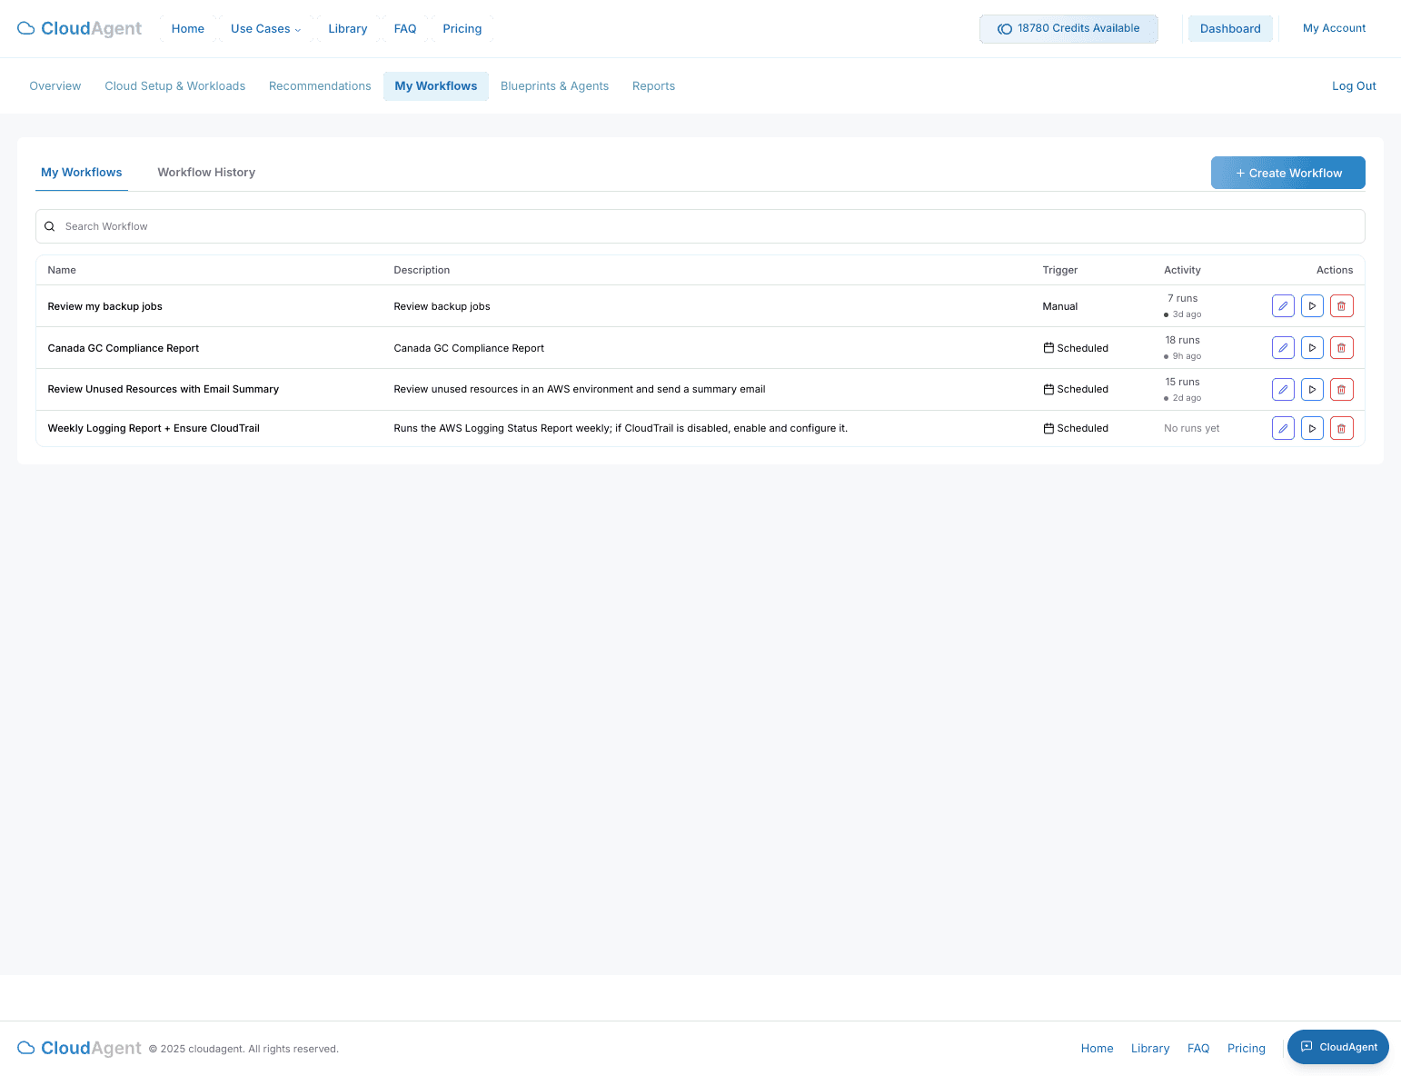
Task: Open the Dashboard
Action: pos(1230,28)
